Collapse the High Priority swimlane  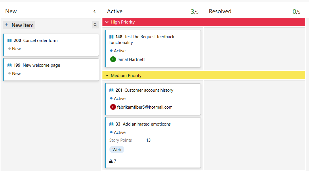[x=107, y=22]
